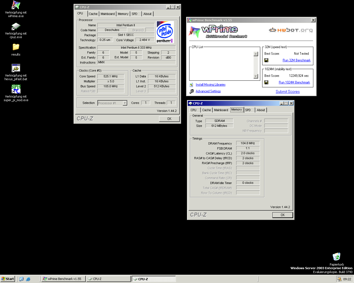Open the Windows Start menu
This screenshot has width=354, height=283.
point(8,279)
